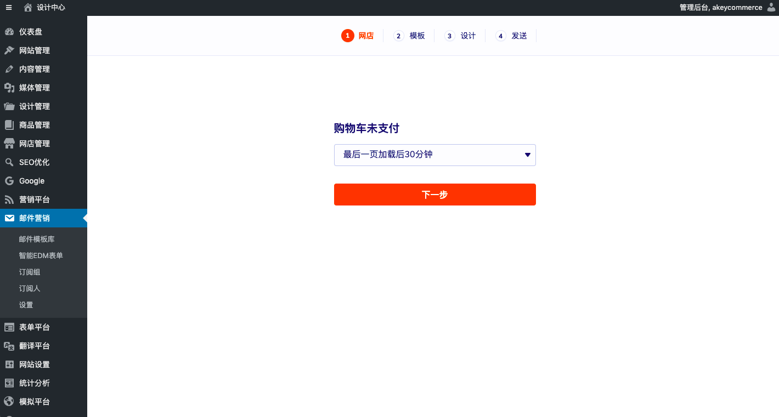
Task: Click the 网站设置 sliders icon
Action: pyautogui.click(x=9, y=364)
